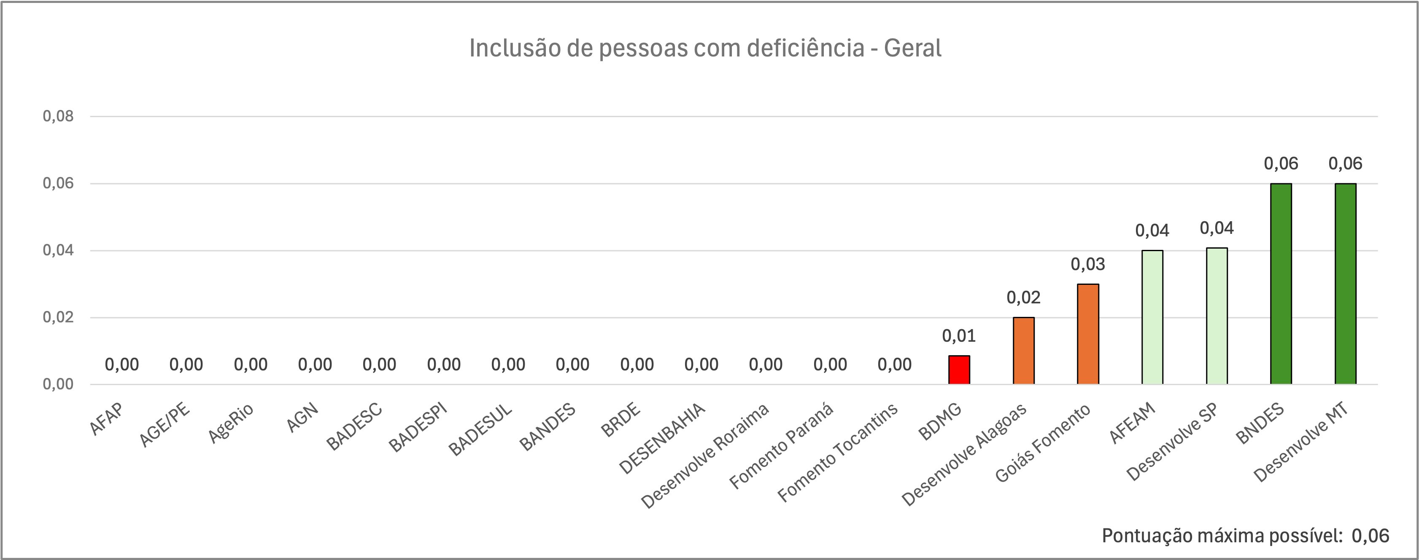Select the Fomento Tocantins category label
The width and height of the screenshot is (1419, 560).
click(837, 452)
